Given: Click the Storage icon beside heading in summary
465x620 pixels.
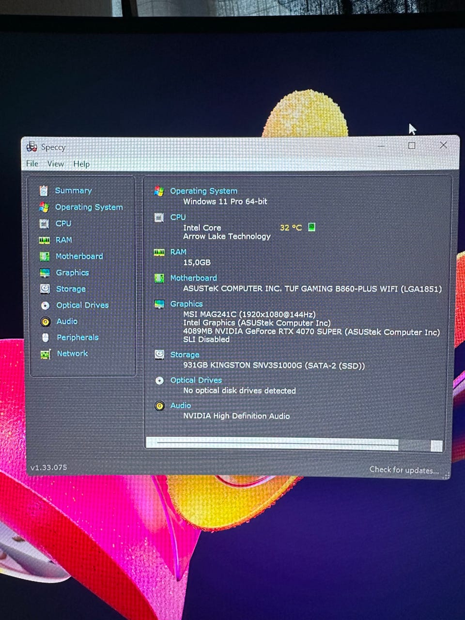Looking at the screenshot, I should pyautogui.click(x=159, y=355).
